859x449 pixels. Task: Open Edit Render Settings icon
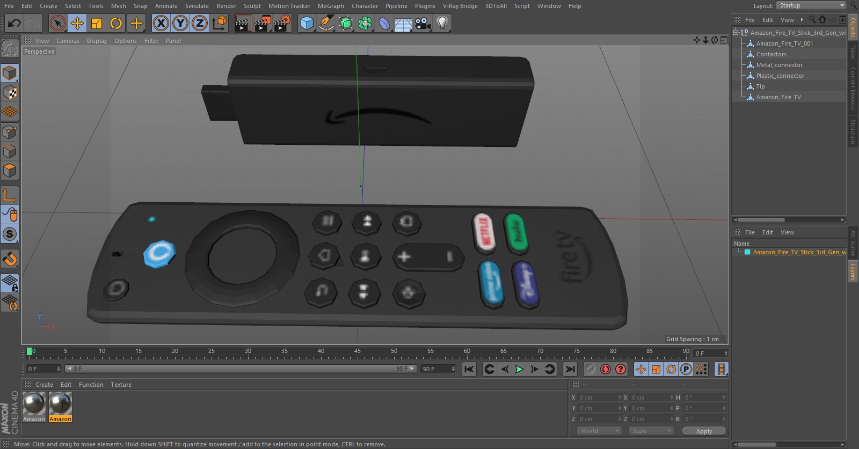pyautogui.click(x=282, y=23)
